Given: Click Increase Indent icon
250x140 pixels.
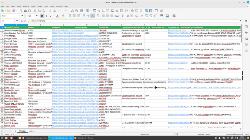Looking at the screenshot, I should pos(147,16).
